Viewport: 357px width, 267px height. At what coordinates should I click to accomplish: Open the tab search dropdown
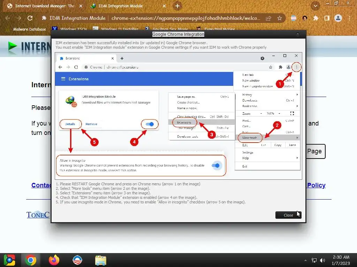point(315,6)
